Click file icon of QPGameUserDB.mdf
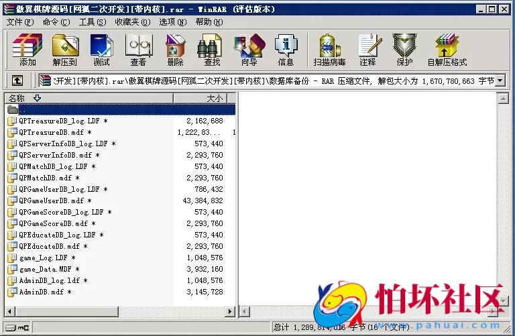515x336 pixels. click(x=12, y=201)
